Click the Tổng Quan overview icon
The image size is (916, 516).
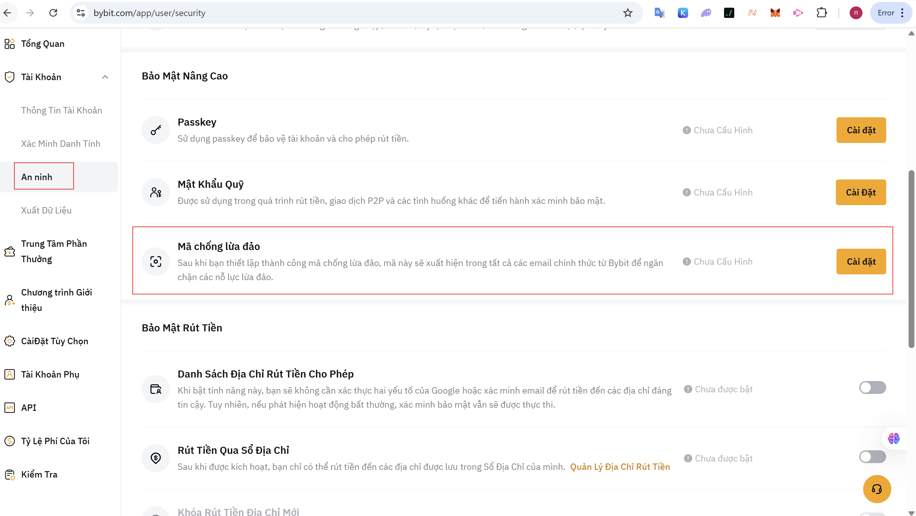pos(10,44)
